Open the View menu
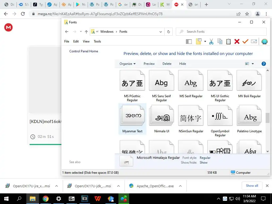Image resolution: width=272 pixels, height=204 pixels. 86,41
